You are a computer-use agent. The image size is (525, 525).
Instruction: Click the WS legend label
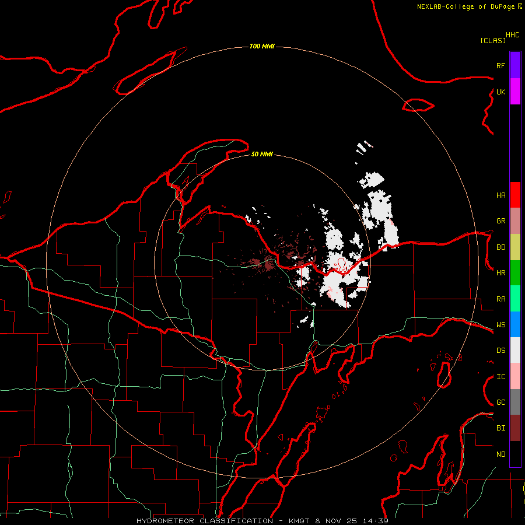(x=501, y=325)
